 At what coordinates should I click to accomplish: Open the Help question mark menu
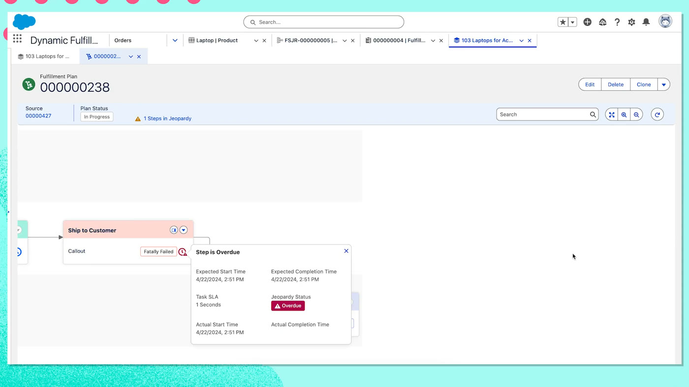pos(617,22)
